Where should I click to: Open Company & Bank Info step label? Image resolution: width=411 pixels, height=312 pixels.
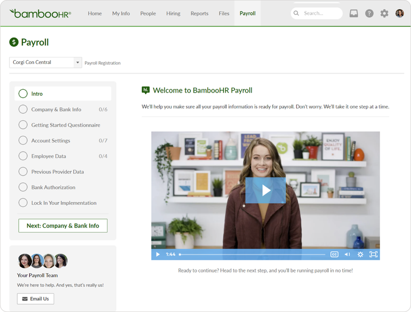click(56, 109)
